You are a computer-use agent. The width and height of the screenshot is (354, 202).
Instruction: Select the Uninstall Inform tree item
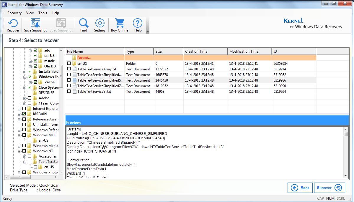pos(45,125)
